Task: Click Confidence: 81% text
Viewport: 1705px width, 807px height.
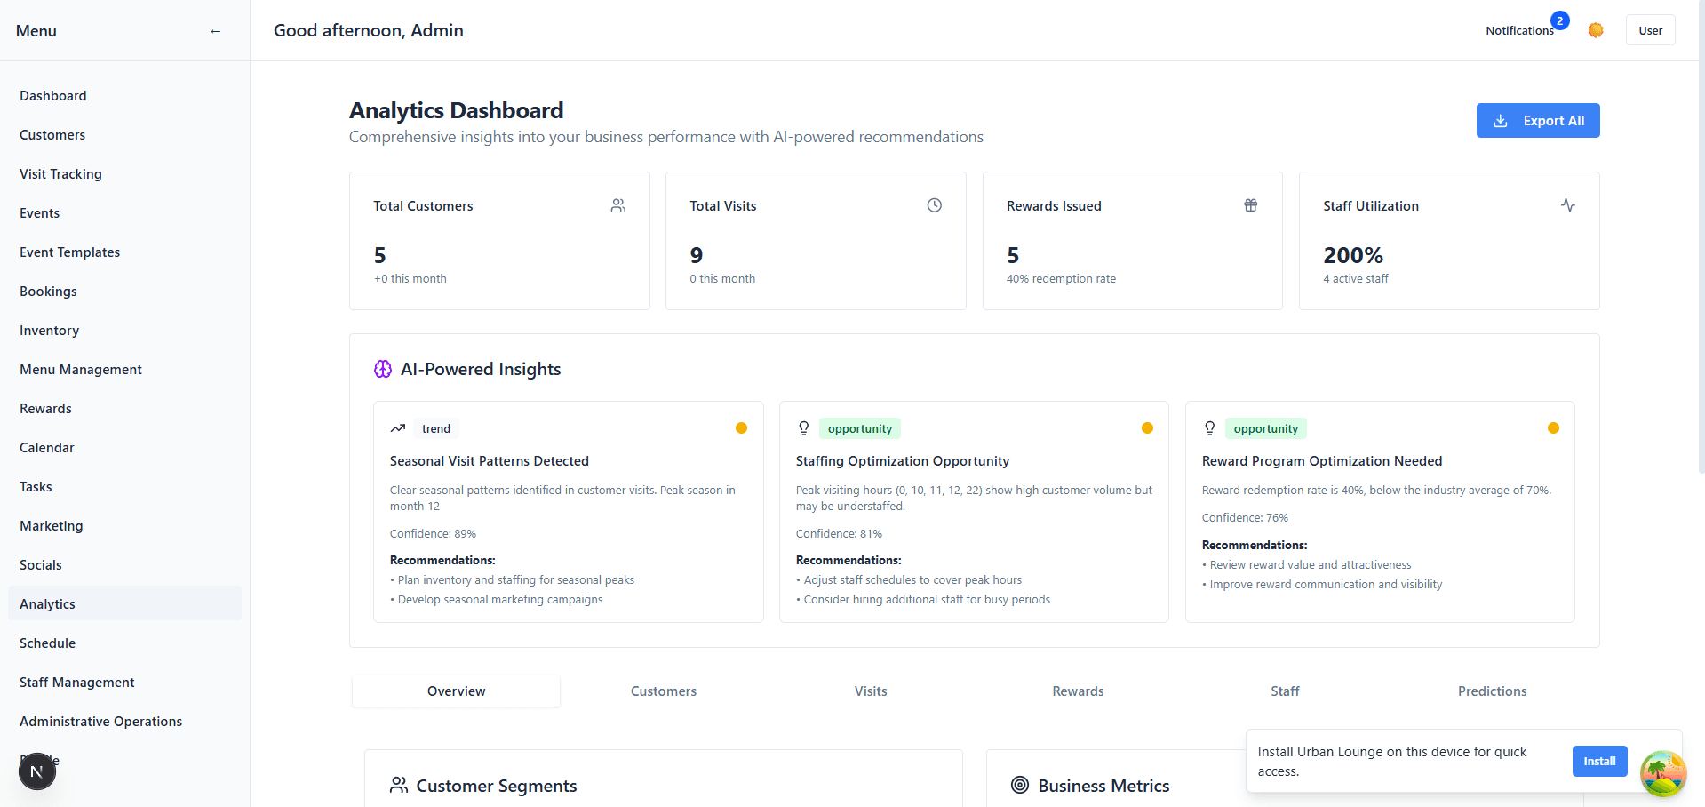Action: tap(839, 534)
